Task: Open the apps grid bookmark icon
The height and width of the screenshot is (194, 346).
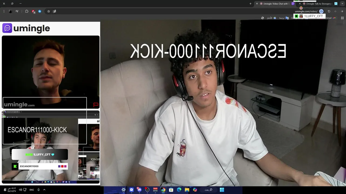Action: click(x=342, y=18)
